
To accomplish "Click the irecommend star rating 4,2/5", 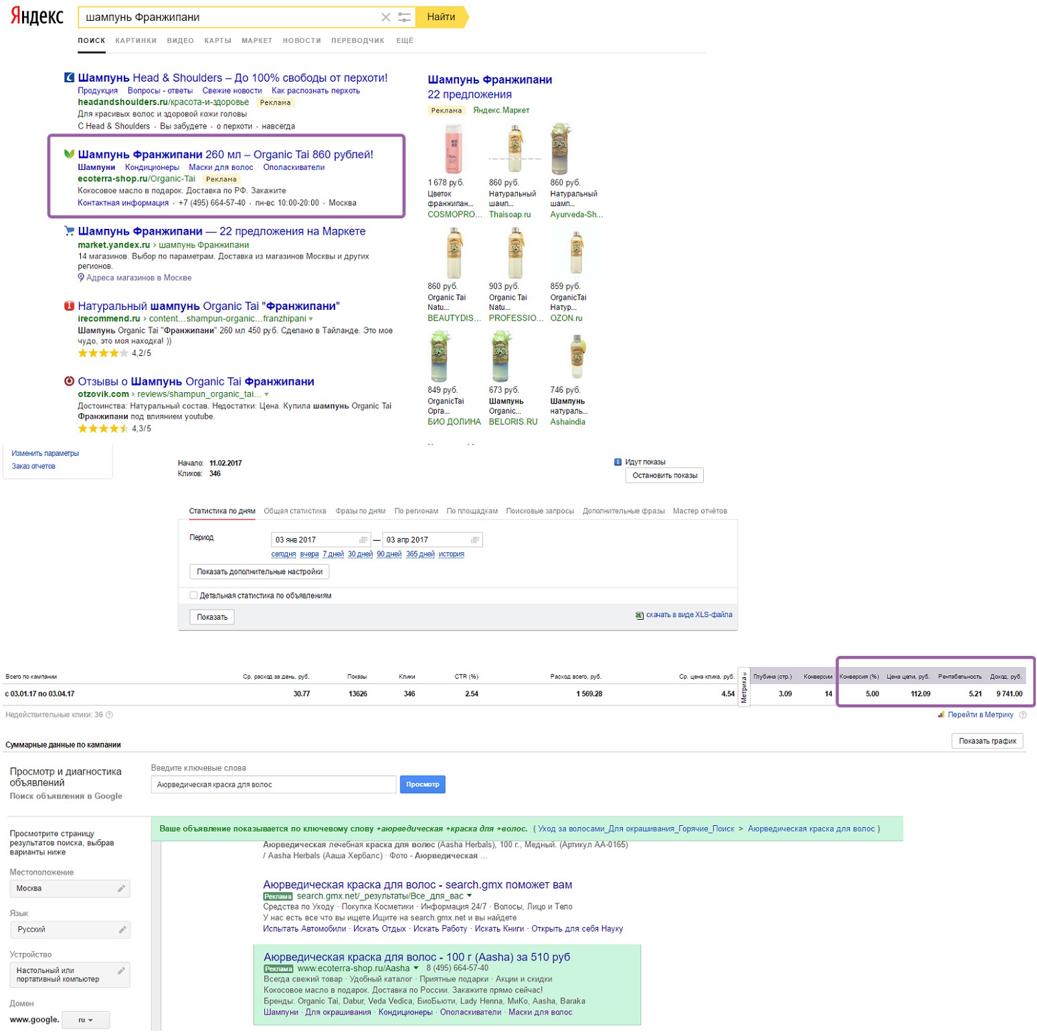I will (103, 353).
